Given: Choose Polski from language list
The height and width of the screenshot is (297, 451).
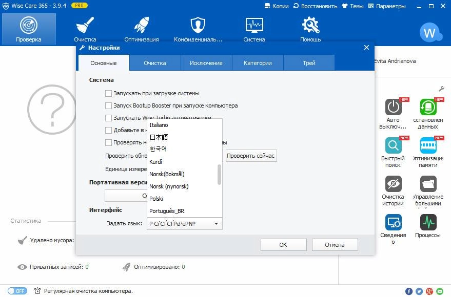Looking at the screenshot, I should point(185,199).
